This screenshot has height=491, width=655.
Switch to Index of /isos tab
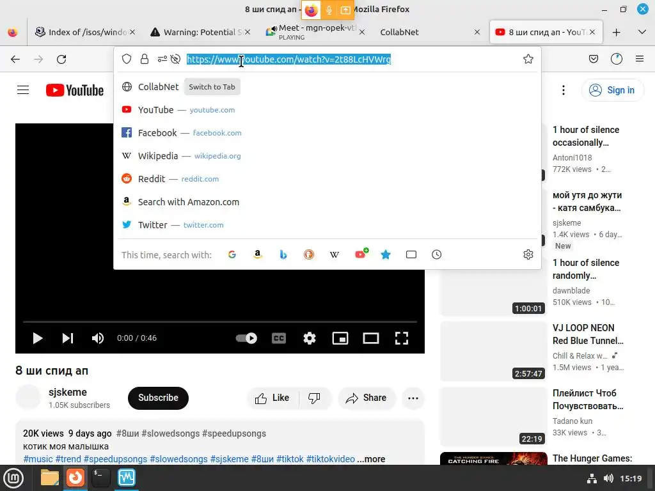[x=85, y=32]
